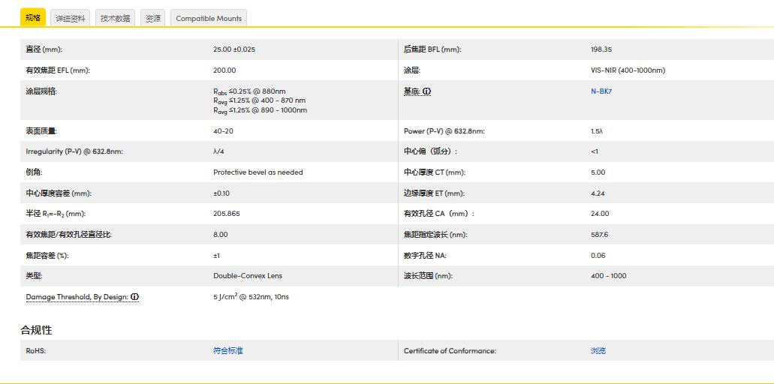Click info icon beside Damage Threshold, By Design
This screenshot has height=384, width=774.
tap(135, 297)
